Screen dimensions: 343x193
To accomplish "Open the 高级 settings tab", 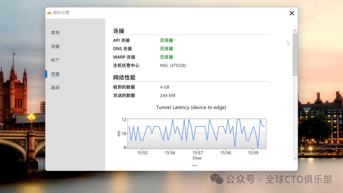I will point(55,88).
